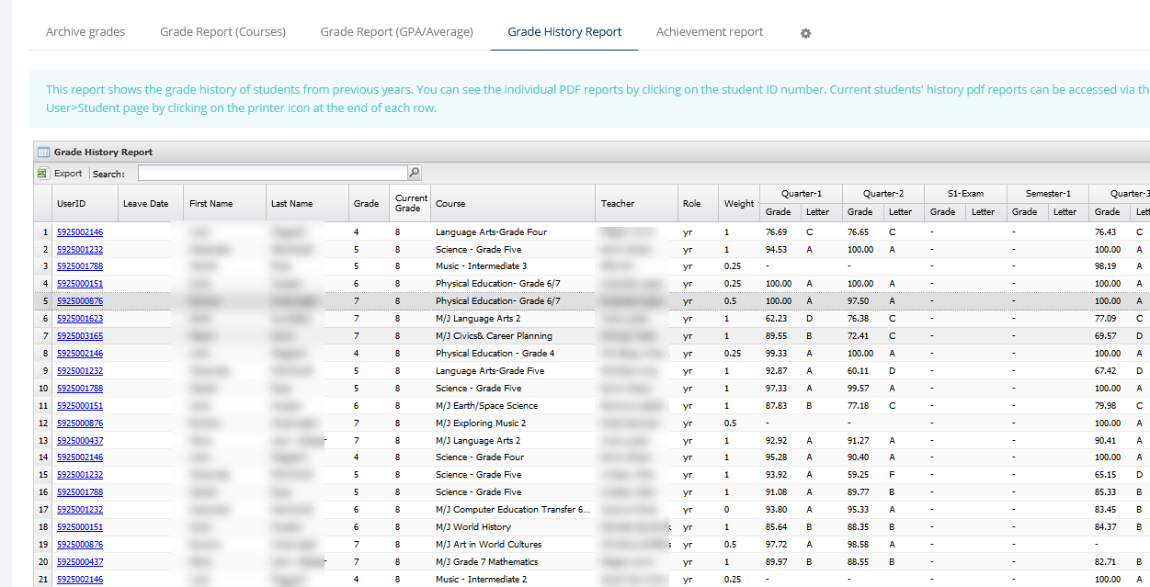Image resolution: width=1150 pixels, height=587 pixels.
Task: Select the Grade History Report tab
Action: 564,32
